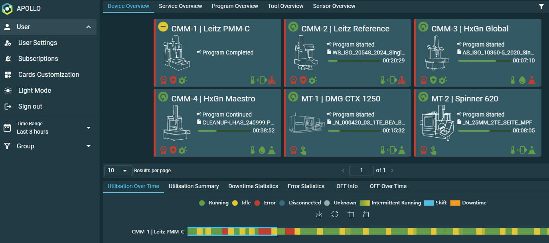549x243 pixels.
Task: Refresh the Utilisation Over Time chart
Action: 335,214
